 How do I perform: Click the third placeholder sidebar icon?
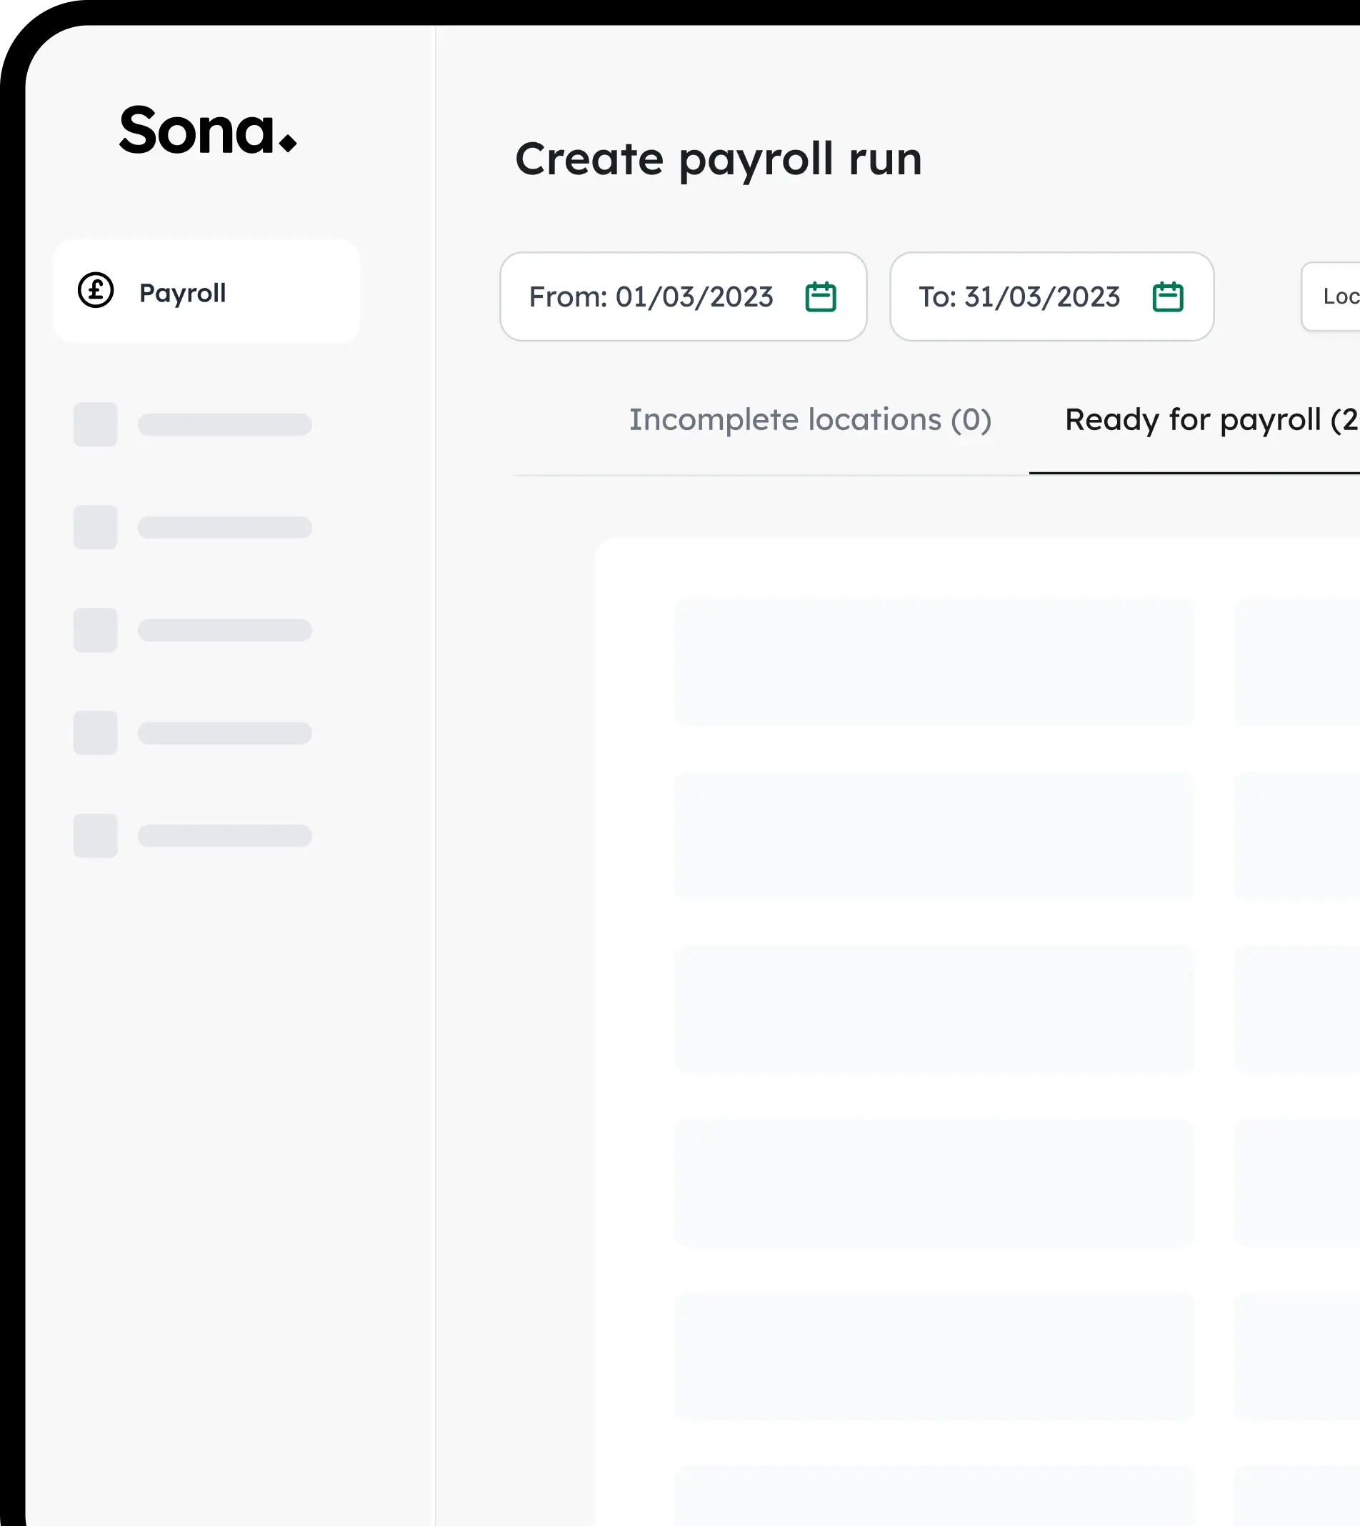coord(96,630)
